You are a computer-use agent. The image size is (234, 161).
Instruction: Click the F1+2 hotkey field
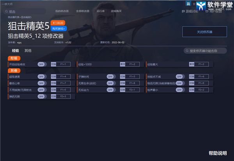[132, 64]
